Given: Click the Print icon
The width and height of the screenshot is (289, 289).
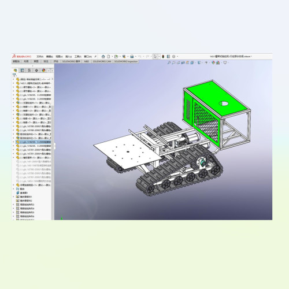Looking at the screenshot, I should click(132, 57).
